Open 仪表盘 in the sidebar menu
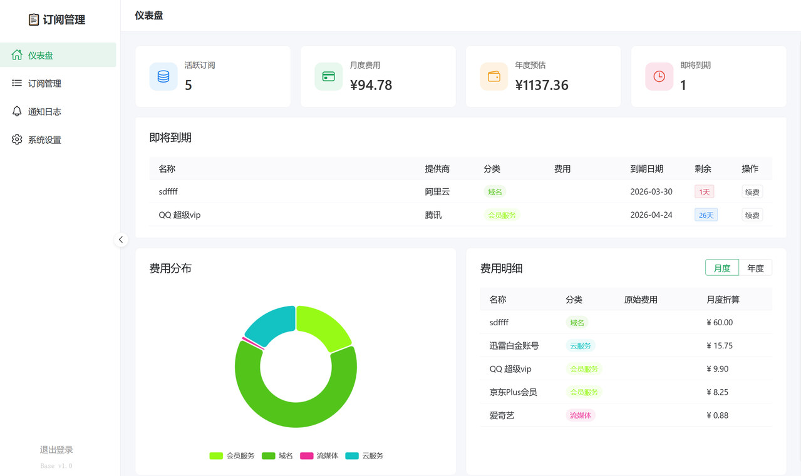 (58, 55)
